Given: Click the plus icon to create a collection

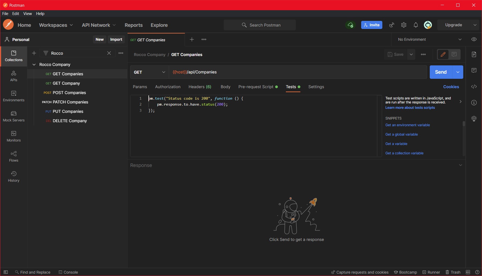Looking at the screenshot, I should 34,53.
